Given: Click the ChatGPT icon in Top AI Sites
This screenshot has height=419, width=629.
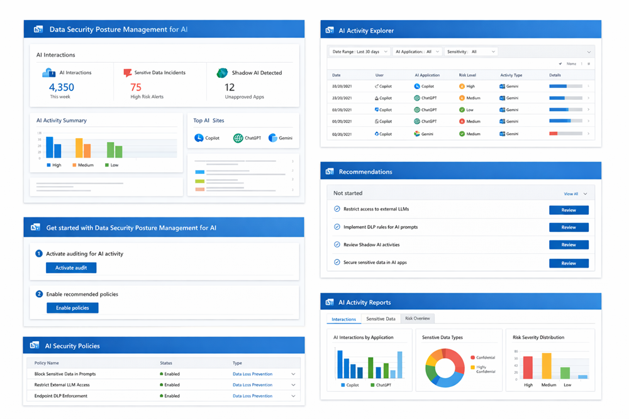Looking at the screenshot, I should pyautogui.click(x=238, y=138).
